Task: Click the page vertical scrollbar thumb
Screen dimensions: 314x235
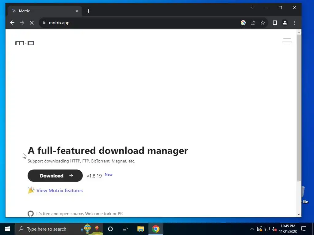Action: click(299, 108)
